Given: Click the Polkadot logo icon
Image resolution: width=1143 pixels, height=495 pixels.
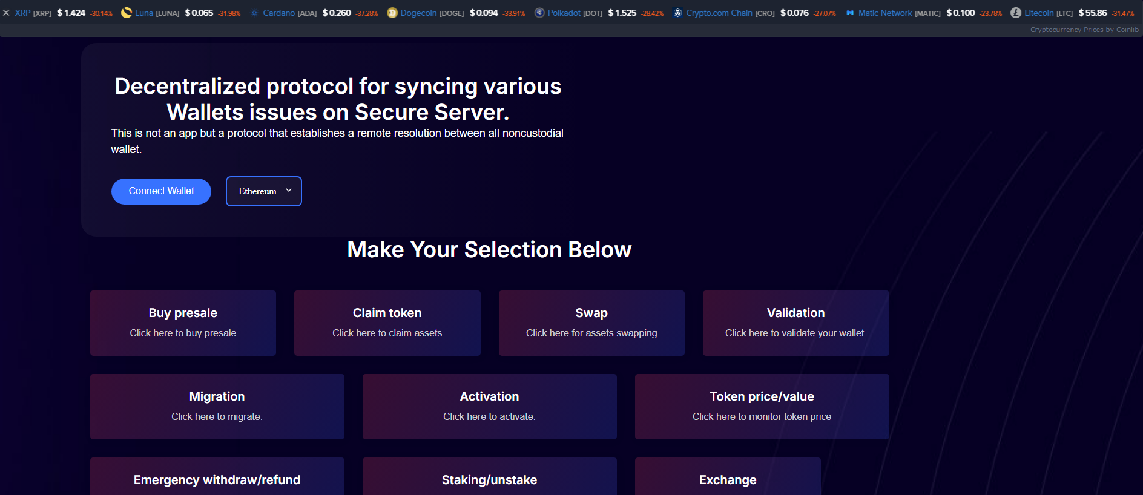Looking at the screenshot, I should 539,13.
